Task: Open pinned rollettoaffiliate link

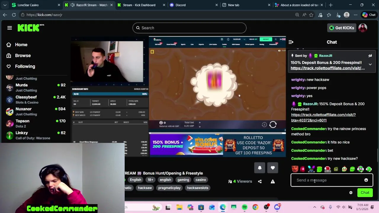Action: pos(327,68)
